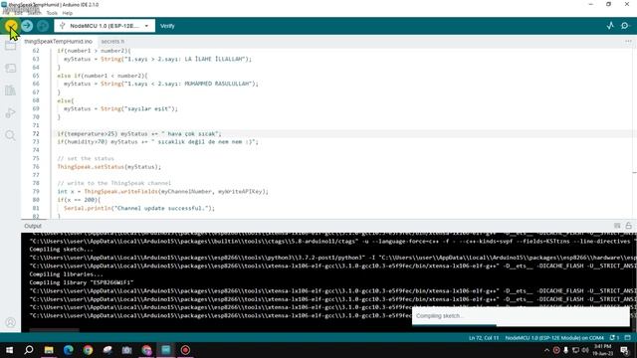Open the Edit menu
Viewport: 637px width, 358px height.
click(18, 13)
